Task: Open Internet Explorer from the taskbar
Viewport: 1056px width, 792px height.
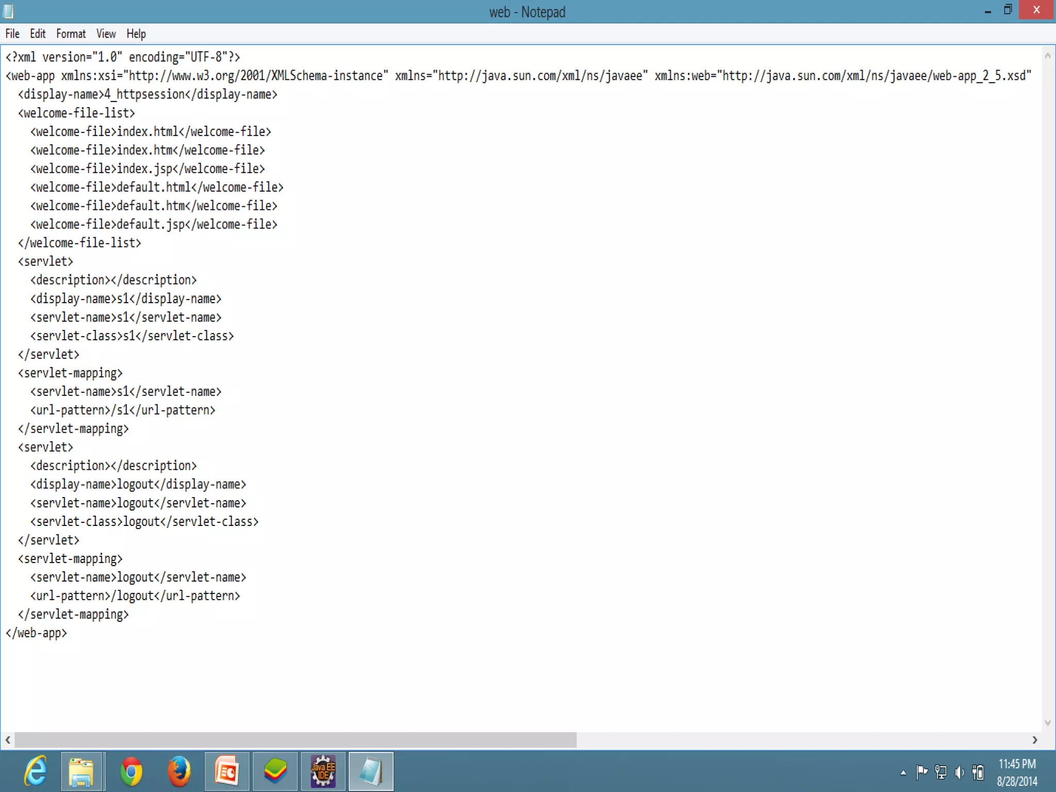Action: point(36,771)
